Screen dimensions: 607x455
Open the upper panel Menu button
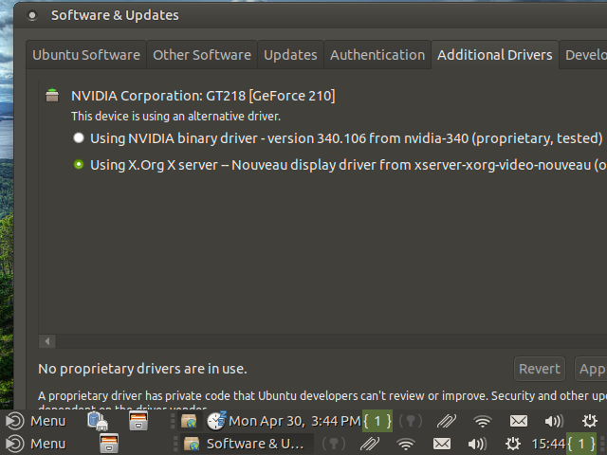(37, 421)
